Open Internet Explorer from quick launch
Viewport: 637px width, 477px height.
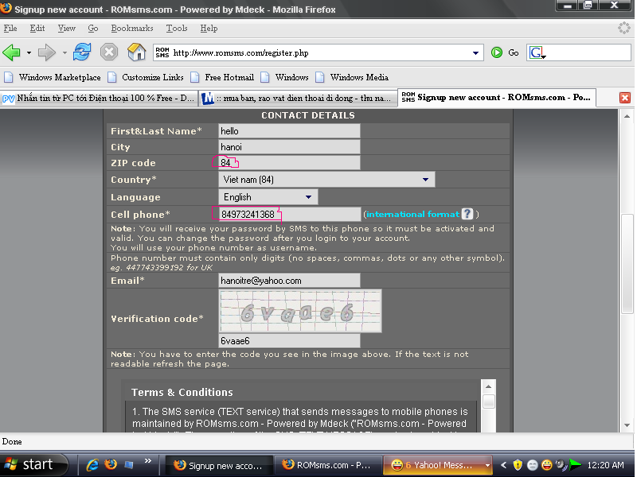click(x=92, y=464)
